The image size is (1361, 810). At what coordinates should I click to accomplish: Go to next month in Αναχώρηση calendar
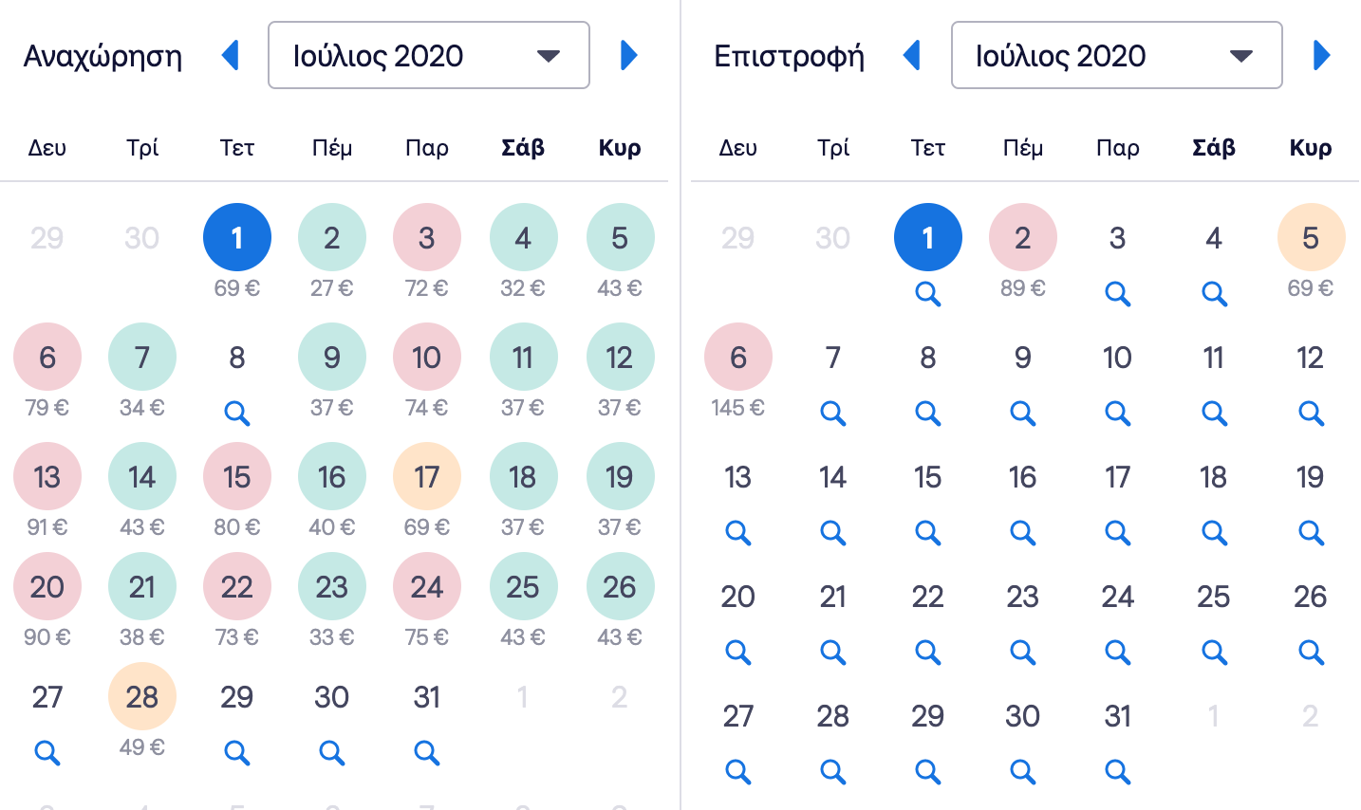628,56
